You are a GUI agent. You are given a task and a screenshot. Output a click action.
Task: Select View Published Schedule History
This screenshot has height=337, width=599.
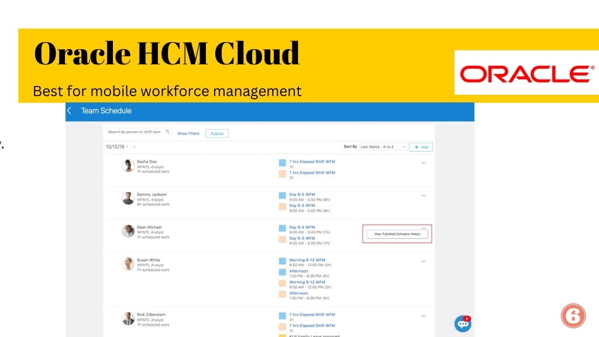397,234
